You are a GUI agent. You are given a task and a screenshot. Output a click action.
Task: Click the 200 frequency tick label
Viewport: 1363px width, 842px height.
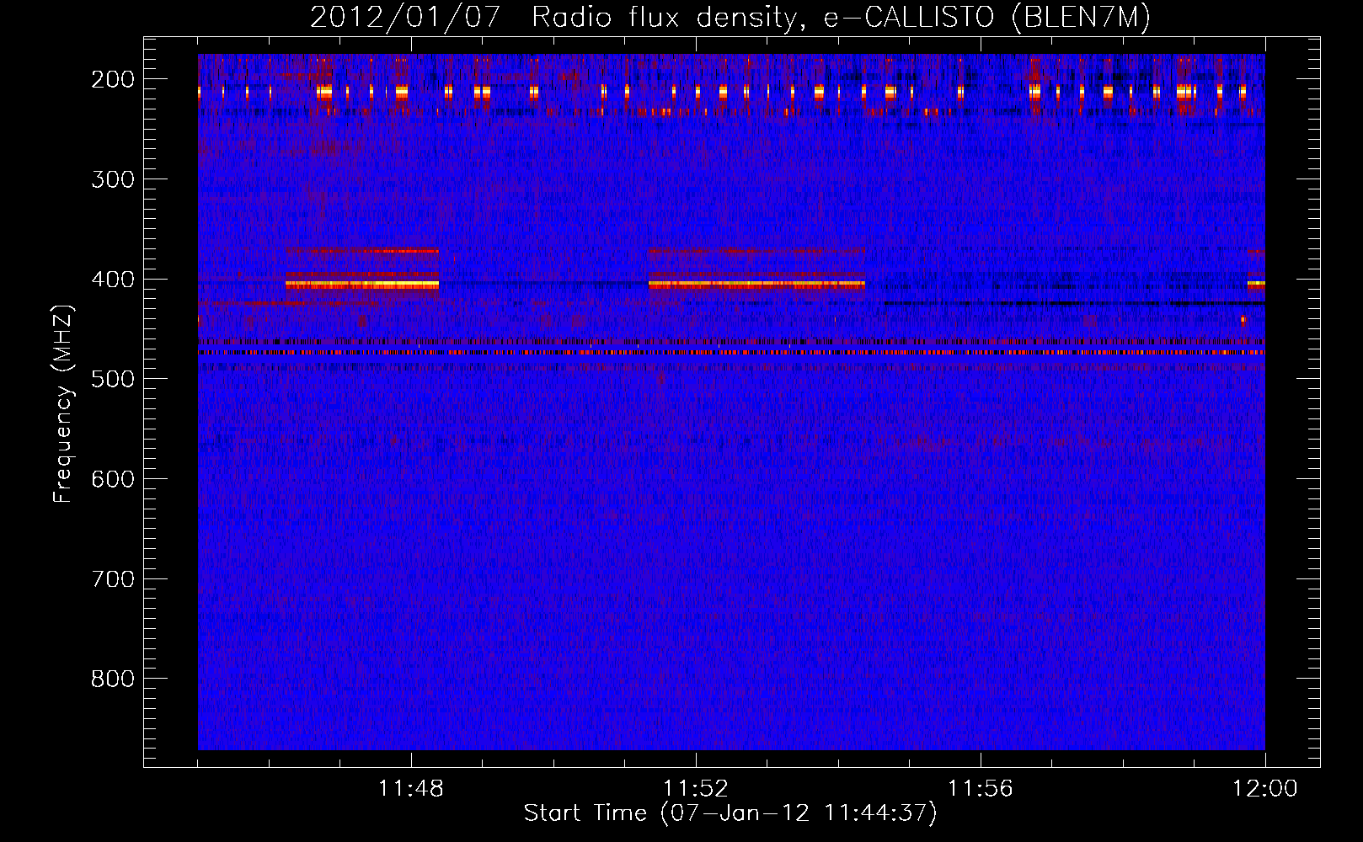click(112, 79)
